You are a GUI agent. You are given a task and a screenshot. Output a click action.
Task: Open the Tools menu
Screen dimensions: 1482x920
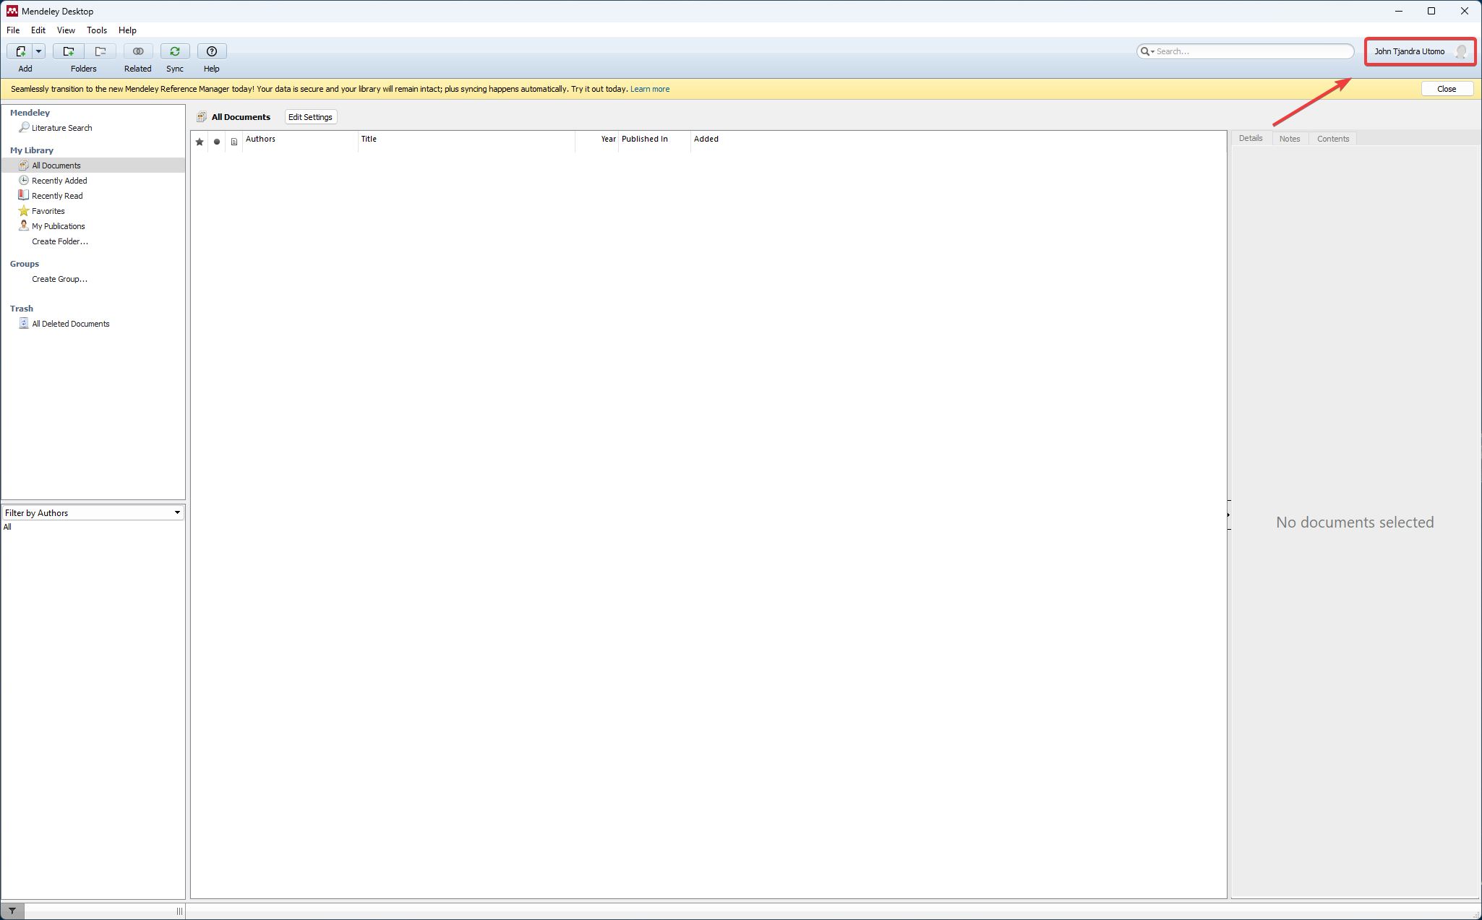pyautogui.click(x=97, y=30)
